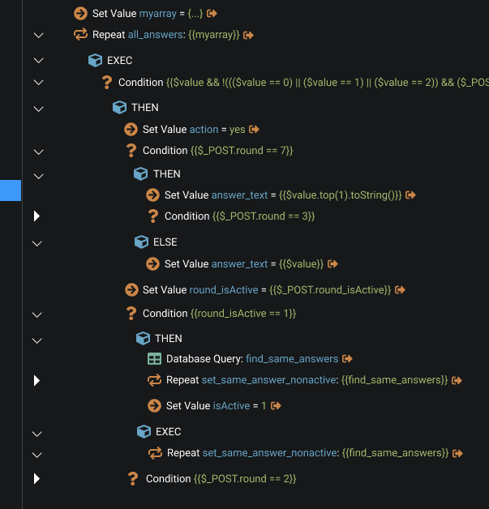Click the Set Value icon for myarray

click(x=80, y=14)
